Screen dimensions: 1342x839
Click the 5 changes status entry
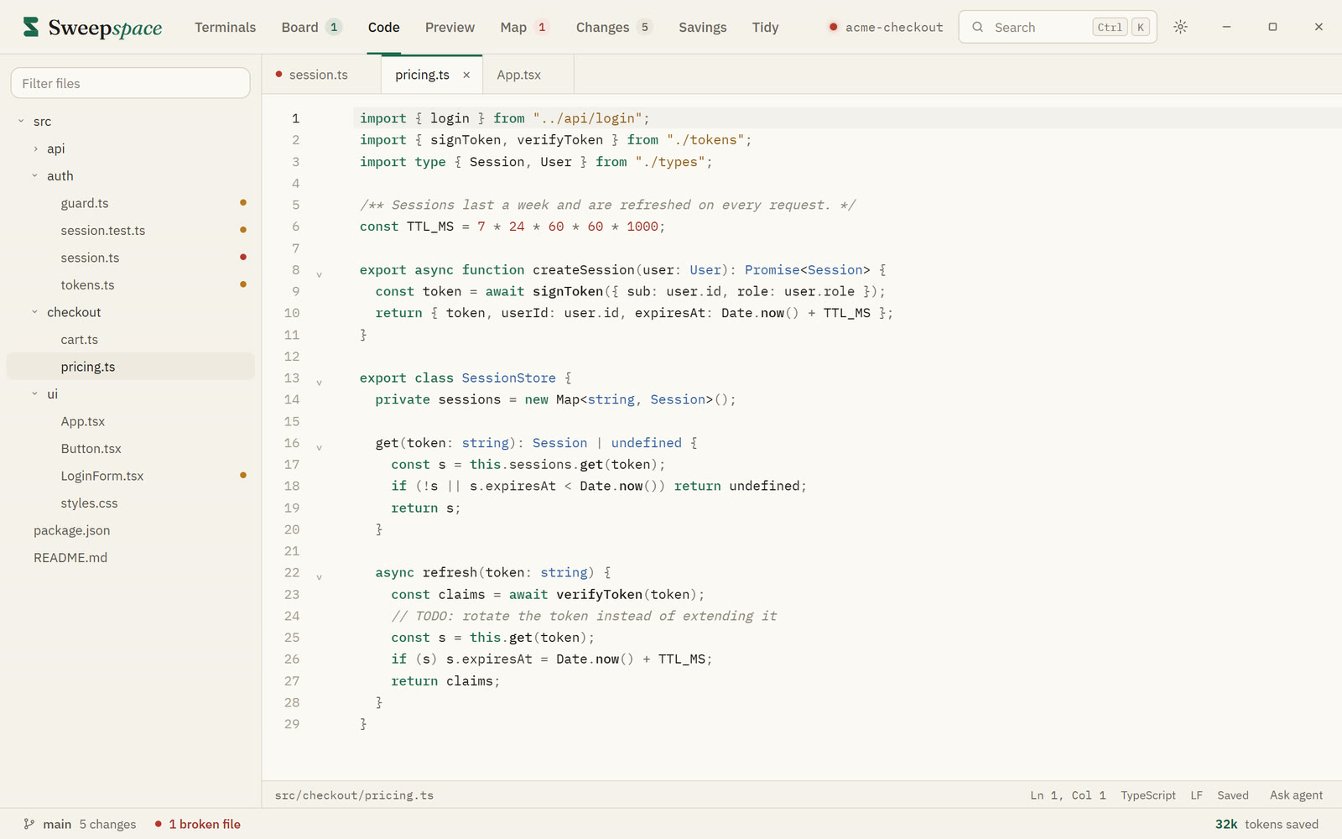pos(107,824)
